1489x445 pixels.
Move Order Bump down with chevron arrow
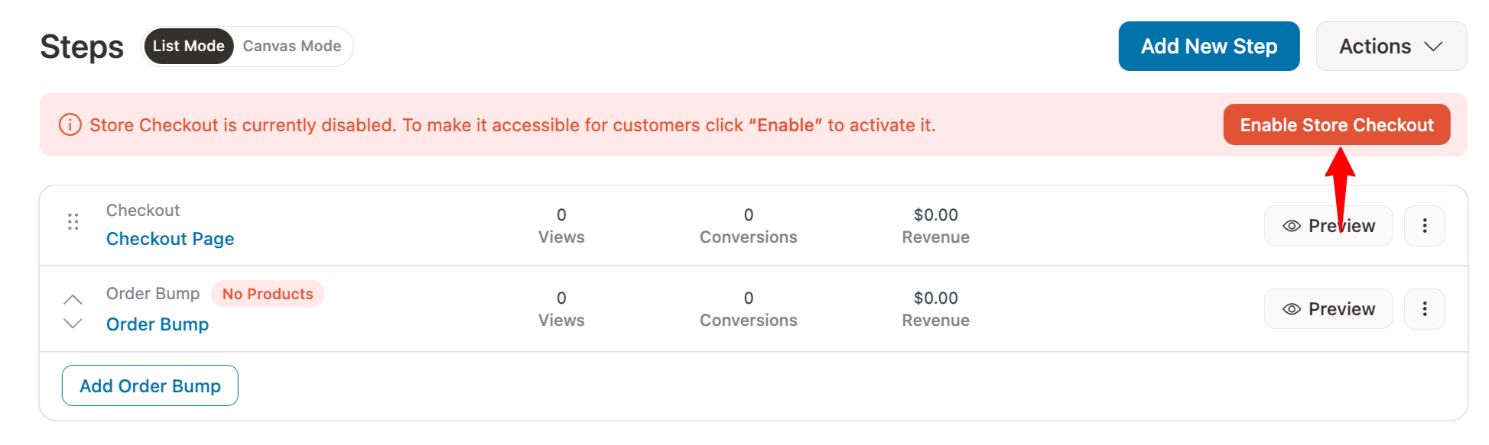[73, 324]
